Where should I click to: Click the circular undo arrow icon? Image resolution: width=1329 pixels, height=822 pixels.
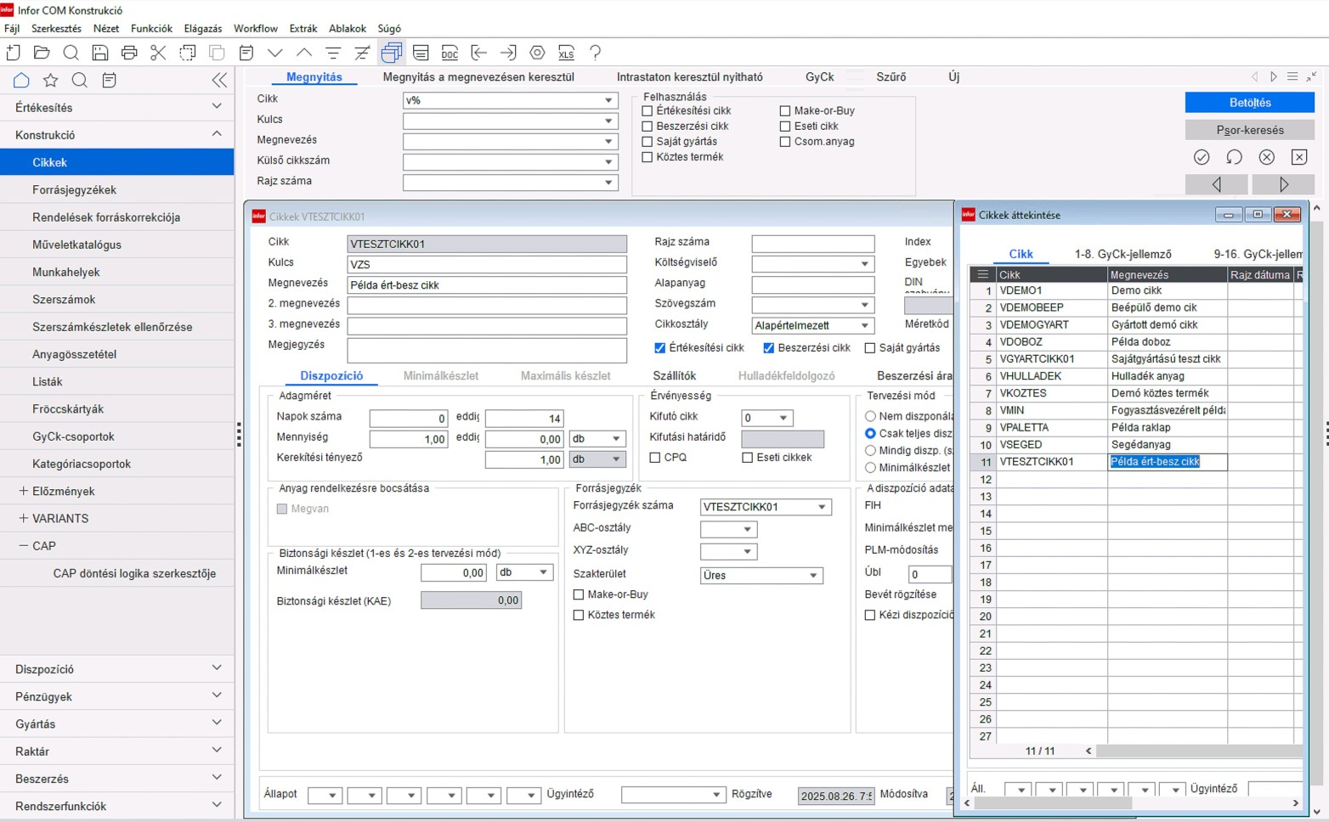tap(1234, 157)
